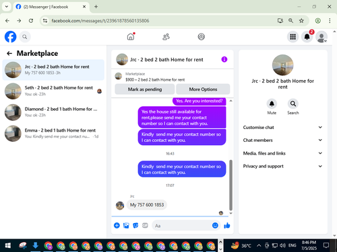
Task: Choose a sticker from the composer
Action: tap(135, 225)
